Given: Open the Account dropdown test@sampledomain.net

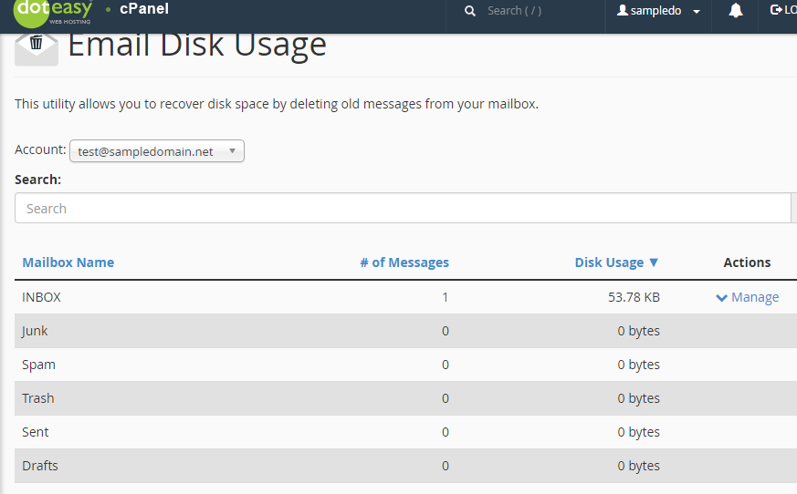Looking at the screenshot, I should tap(156, 151).
